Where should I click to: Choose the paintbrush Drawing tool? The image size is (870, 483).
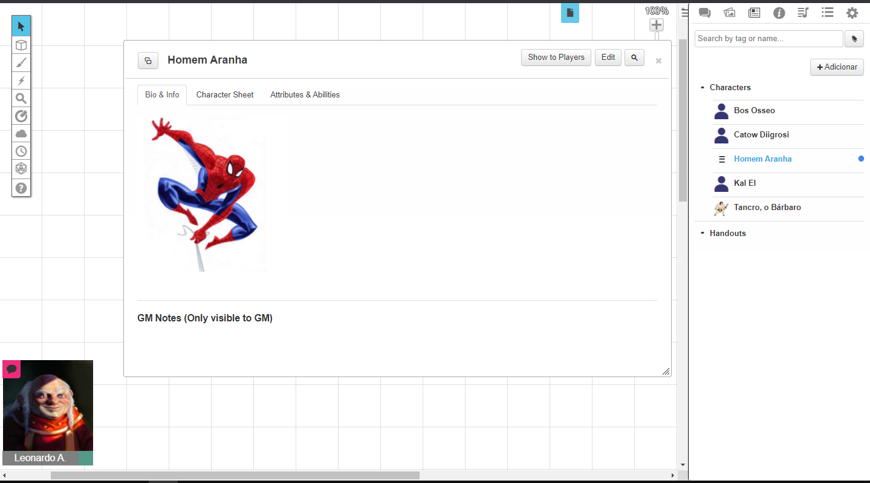(21, 62)
